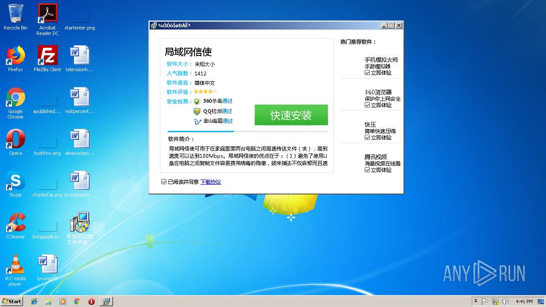Open the taskbar clock showing 4:41 PM
This screenshot has width=546, height=307.
pyautogui.click(x=524, y=301)
